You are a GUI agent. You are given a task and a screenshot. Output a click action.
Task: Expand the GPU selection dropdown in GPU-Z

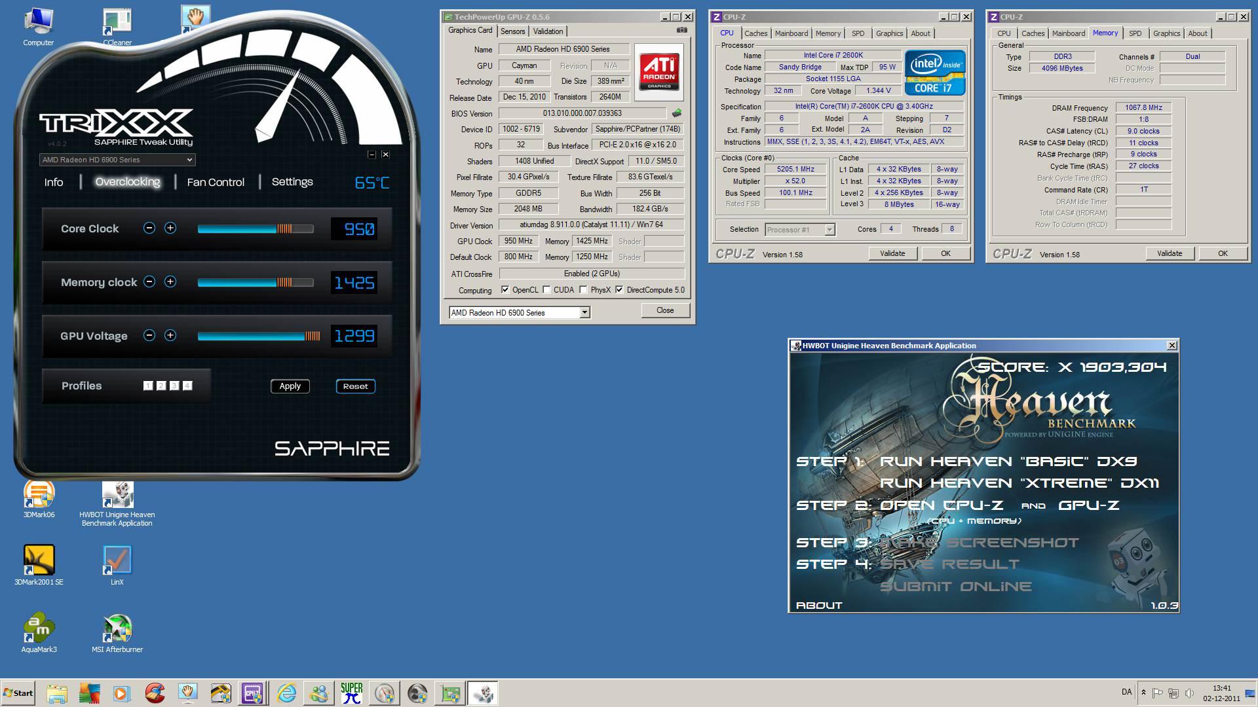tap(584, 313)
